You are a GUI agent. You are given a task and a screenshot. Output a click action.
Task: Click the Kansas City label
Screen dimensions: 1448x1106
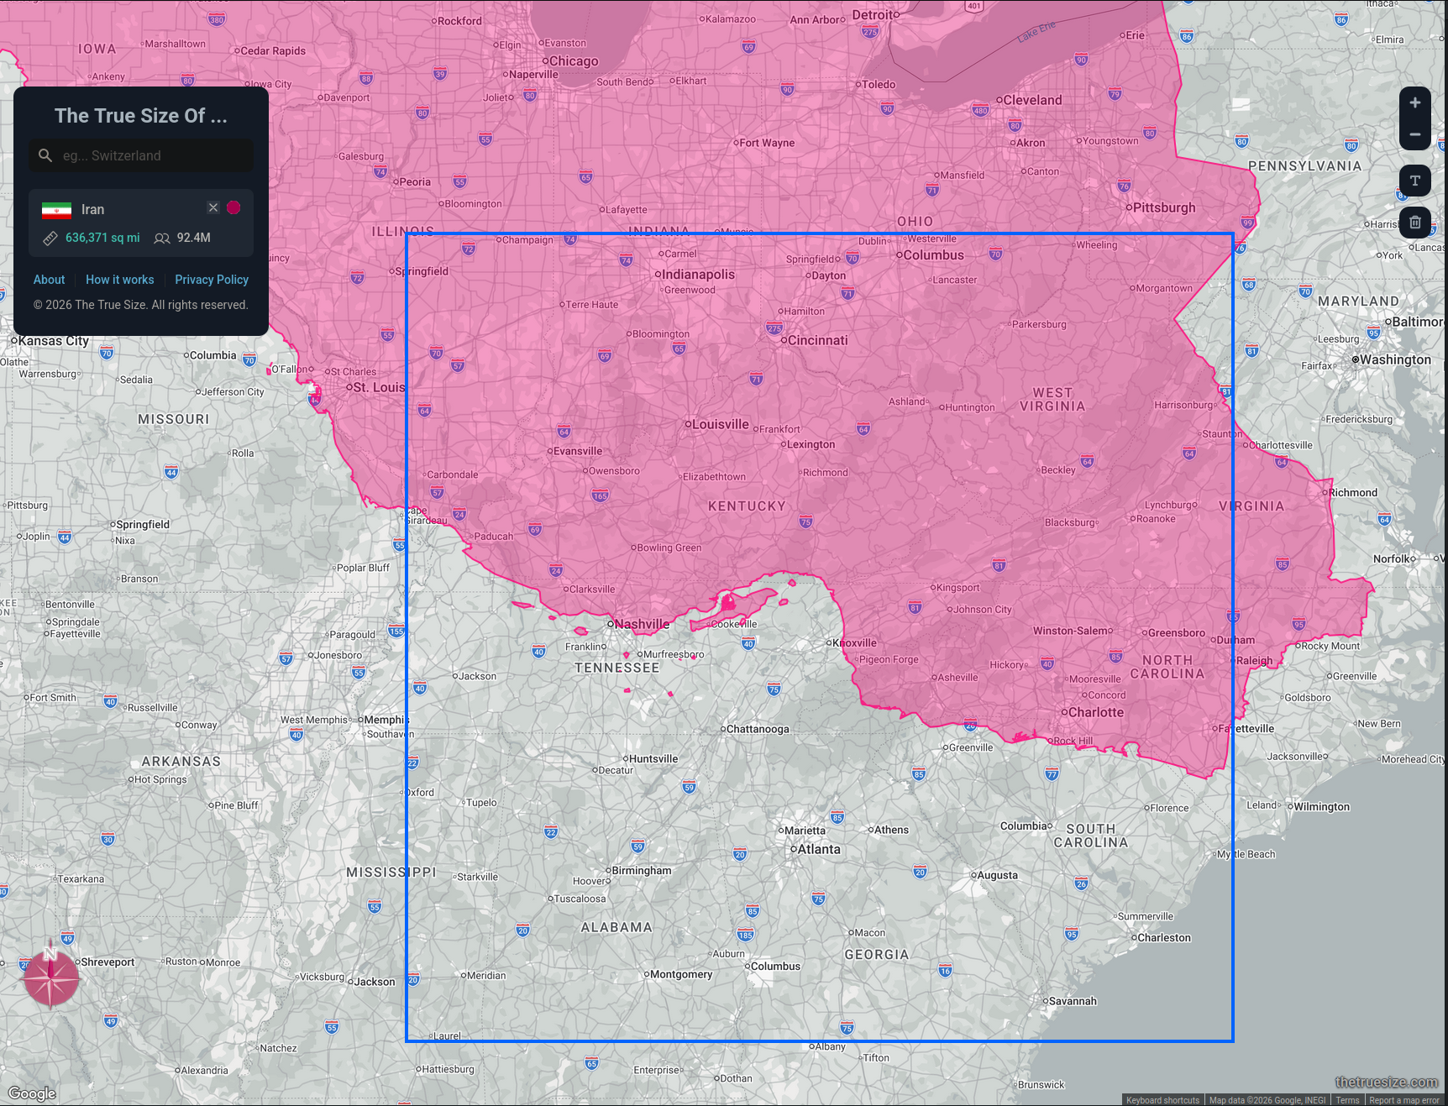(53, 341)
